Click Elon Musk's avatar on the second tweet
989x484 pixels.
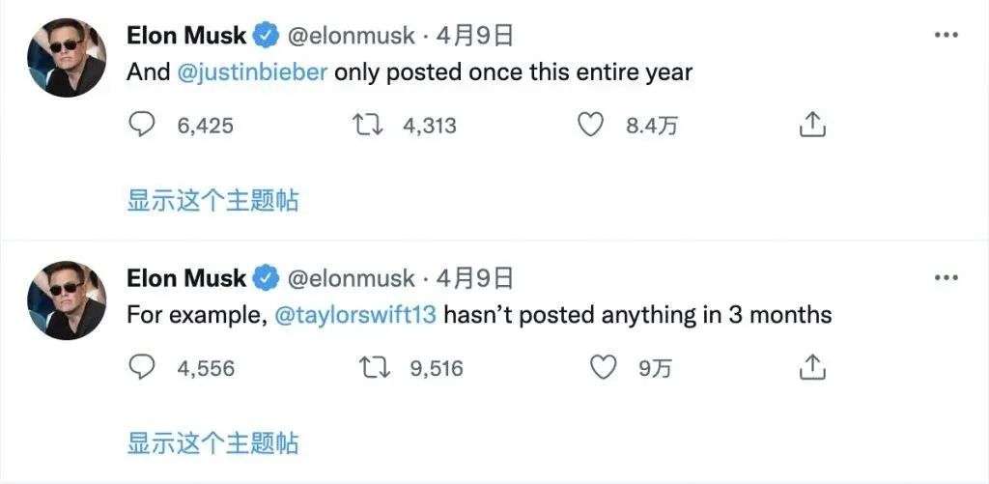point(67,299)
